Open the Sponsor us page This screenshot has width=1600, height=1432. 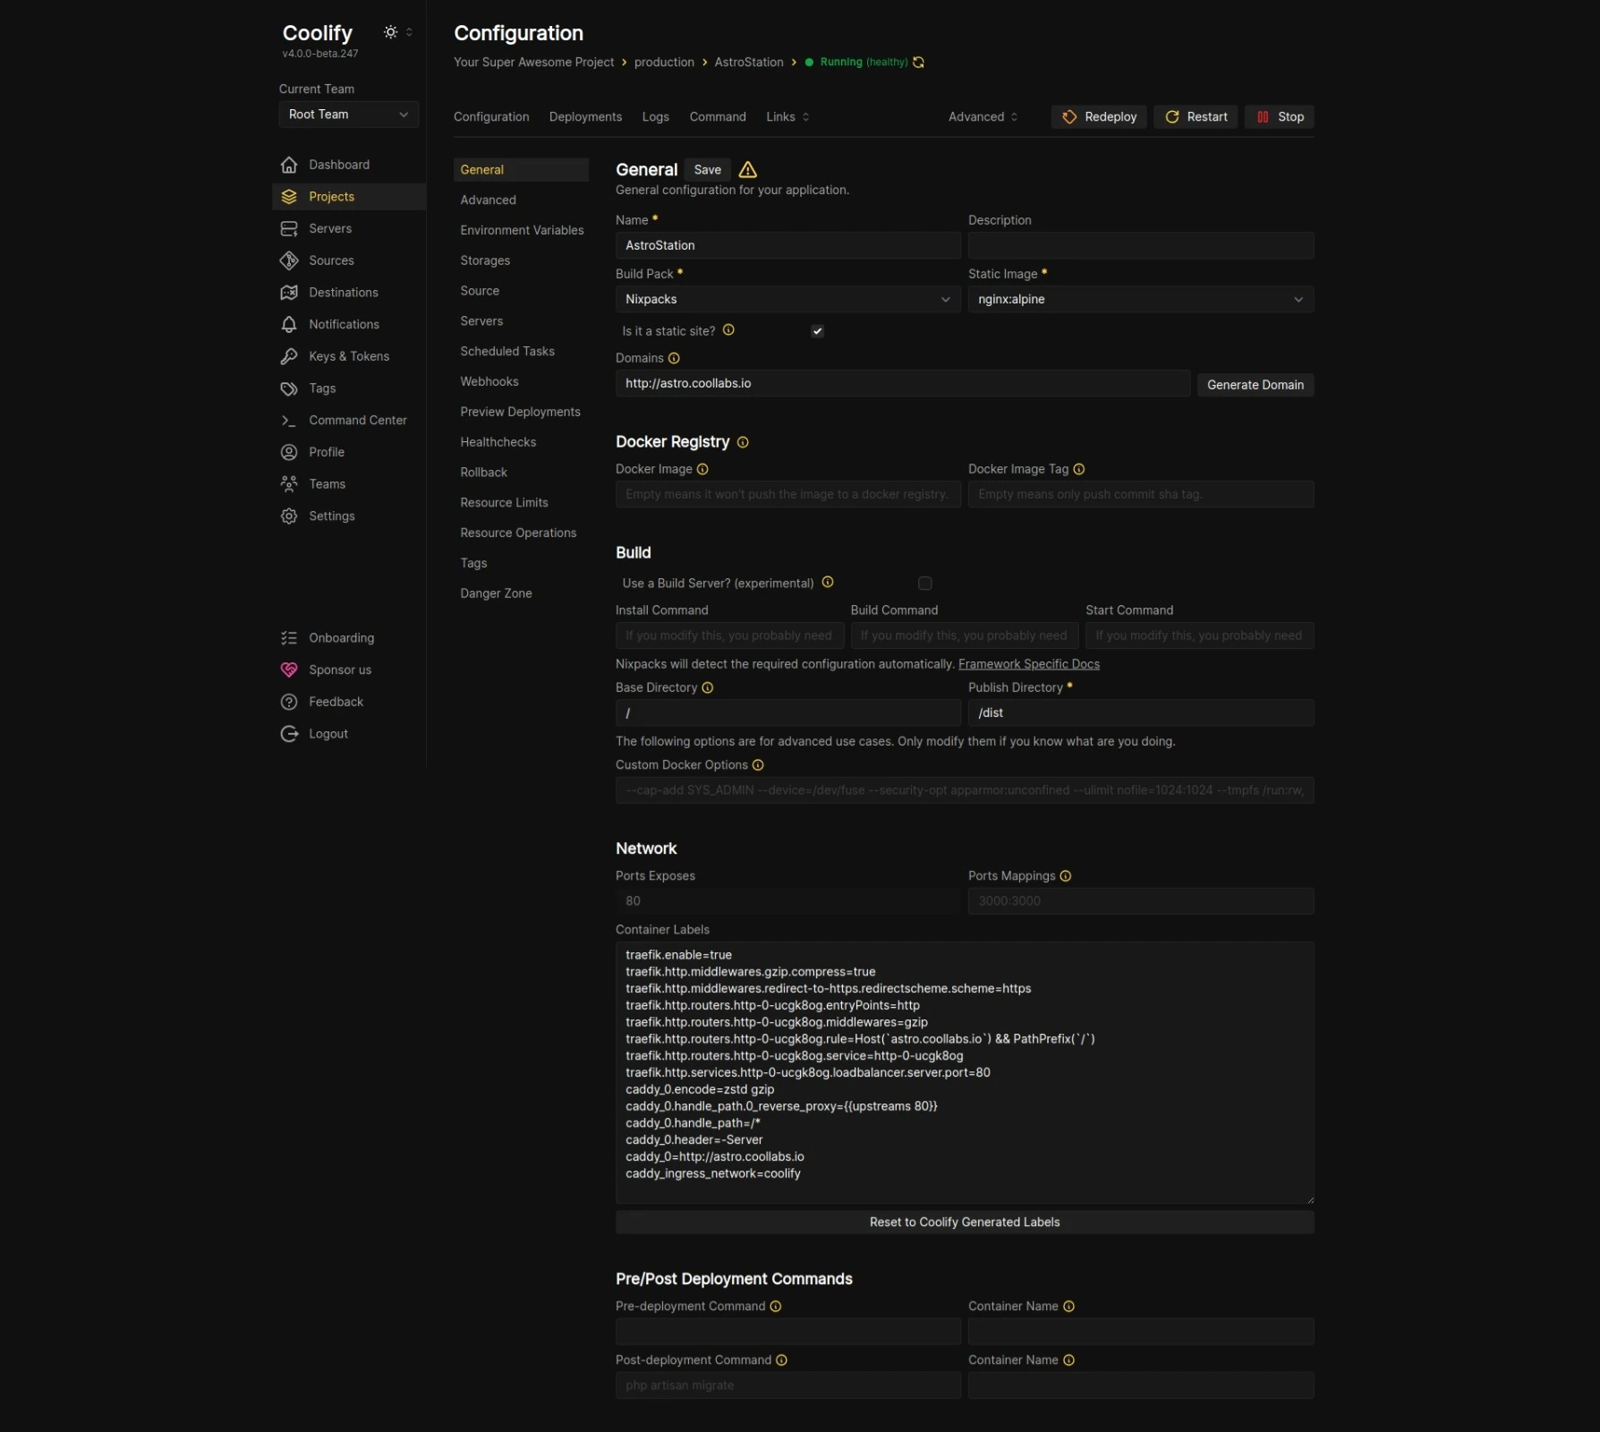tap(339, 669)
